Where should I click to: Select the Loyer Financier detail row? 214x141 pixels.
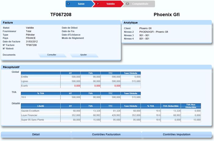pyautogui.click(x=40, y=115)
